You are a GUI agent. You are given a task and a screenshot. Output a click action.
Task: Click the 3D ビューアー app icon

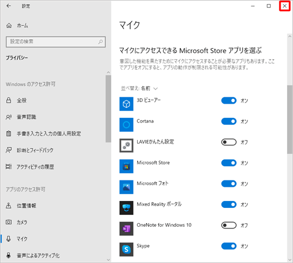tap(127, 104)
